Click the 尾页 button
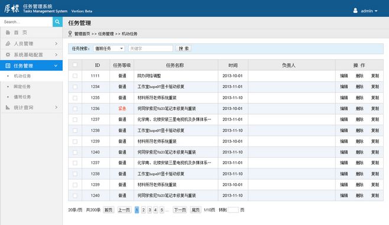 click(x=196, y=210)
